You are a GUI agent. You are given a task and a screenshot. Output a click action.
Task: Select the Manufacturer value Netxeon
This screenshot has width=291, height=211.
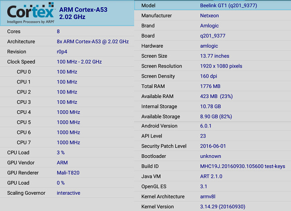pos(209,15)
